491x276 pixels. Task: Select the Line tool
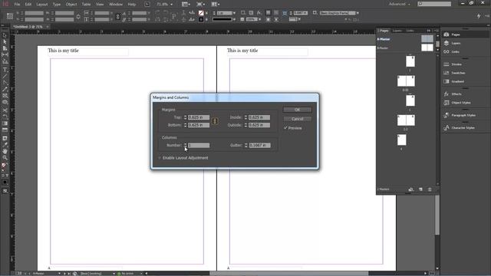(5, 76)
